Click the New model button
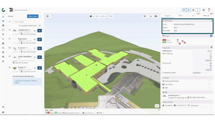The image size is (215, 123). click(32, 16)
